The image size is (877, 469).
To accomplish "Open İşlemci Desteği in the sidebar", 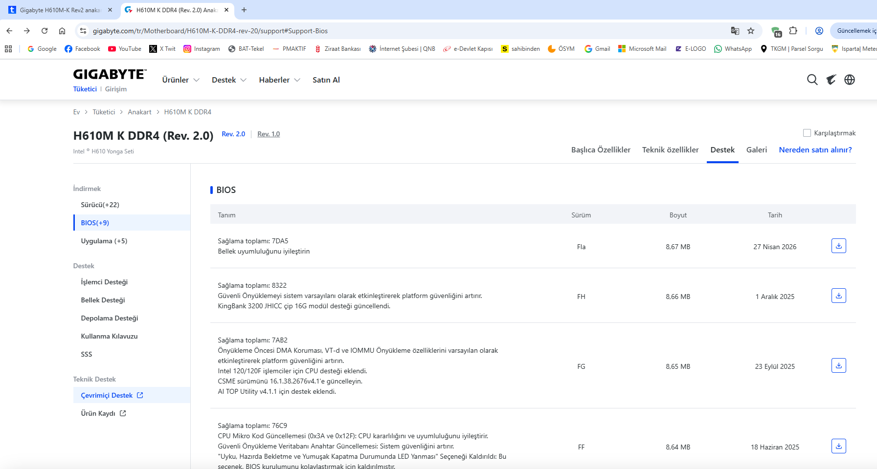I will point(104,282).
